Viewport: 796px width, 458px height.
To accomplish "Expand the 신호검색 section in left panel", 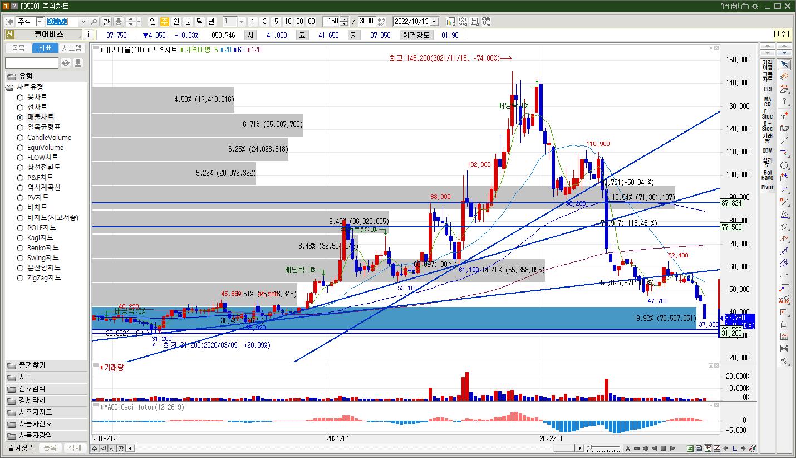I will tap(46, 389).
